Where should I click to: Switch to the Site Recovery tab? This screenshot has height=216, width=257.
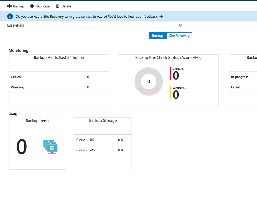[179, 35]
